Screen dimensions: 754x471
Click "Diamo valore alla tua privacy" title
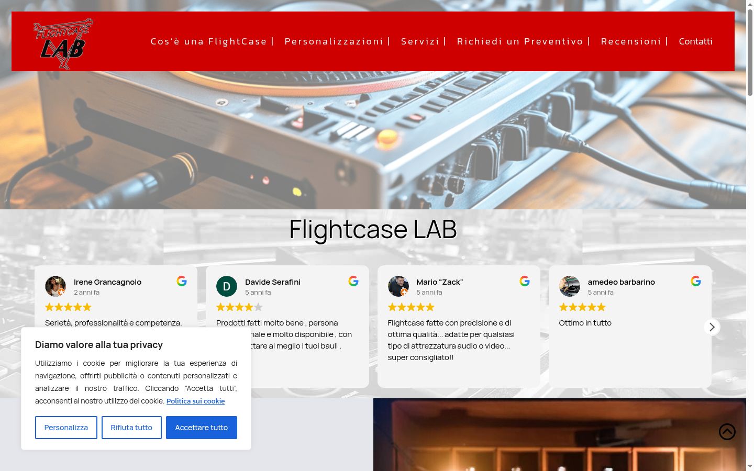(99, 345)
